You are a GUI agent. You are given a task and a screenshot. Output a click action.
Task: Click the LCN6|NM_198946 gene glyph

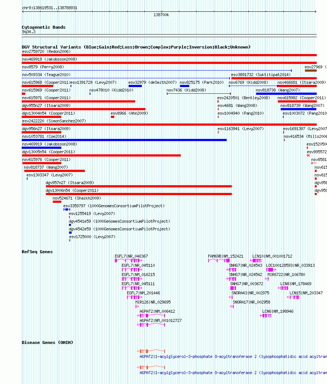click(266, 316)
